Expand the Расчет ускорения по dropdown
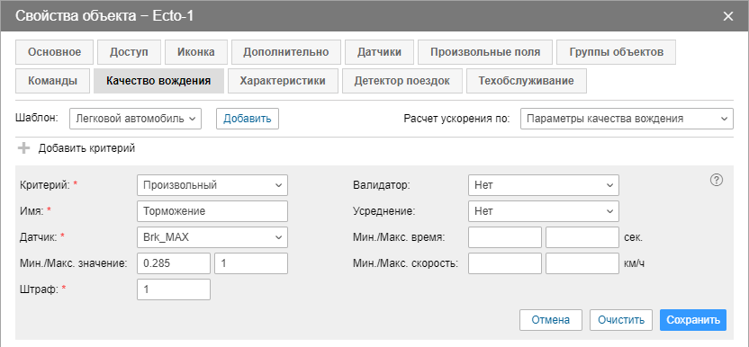 (x=627, y=119)
